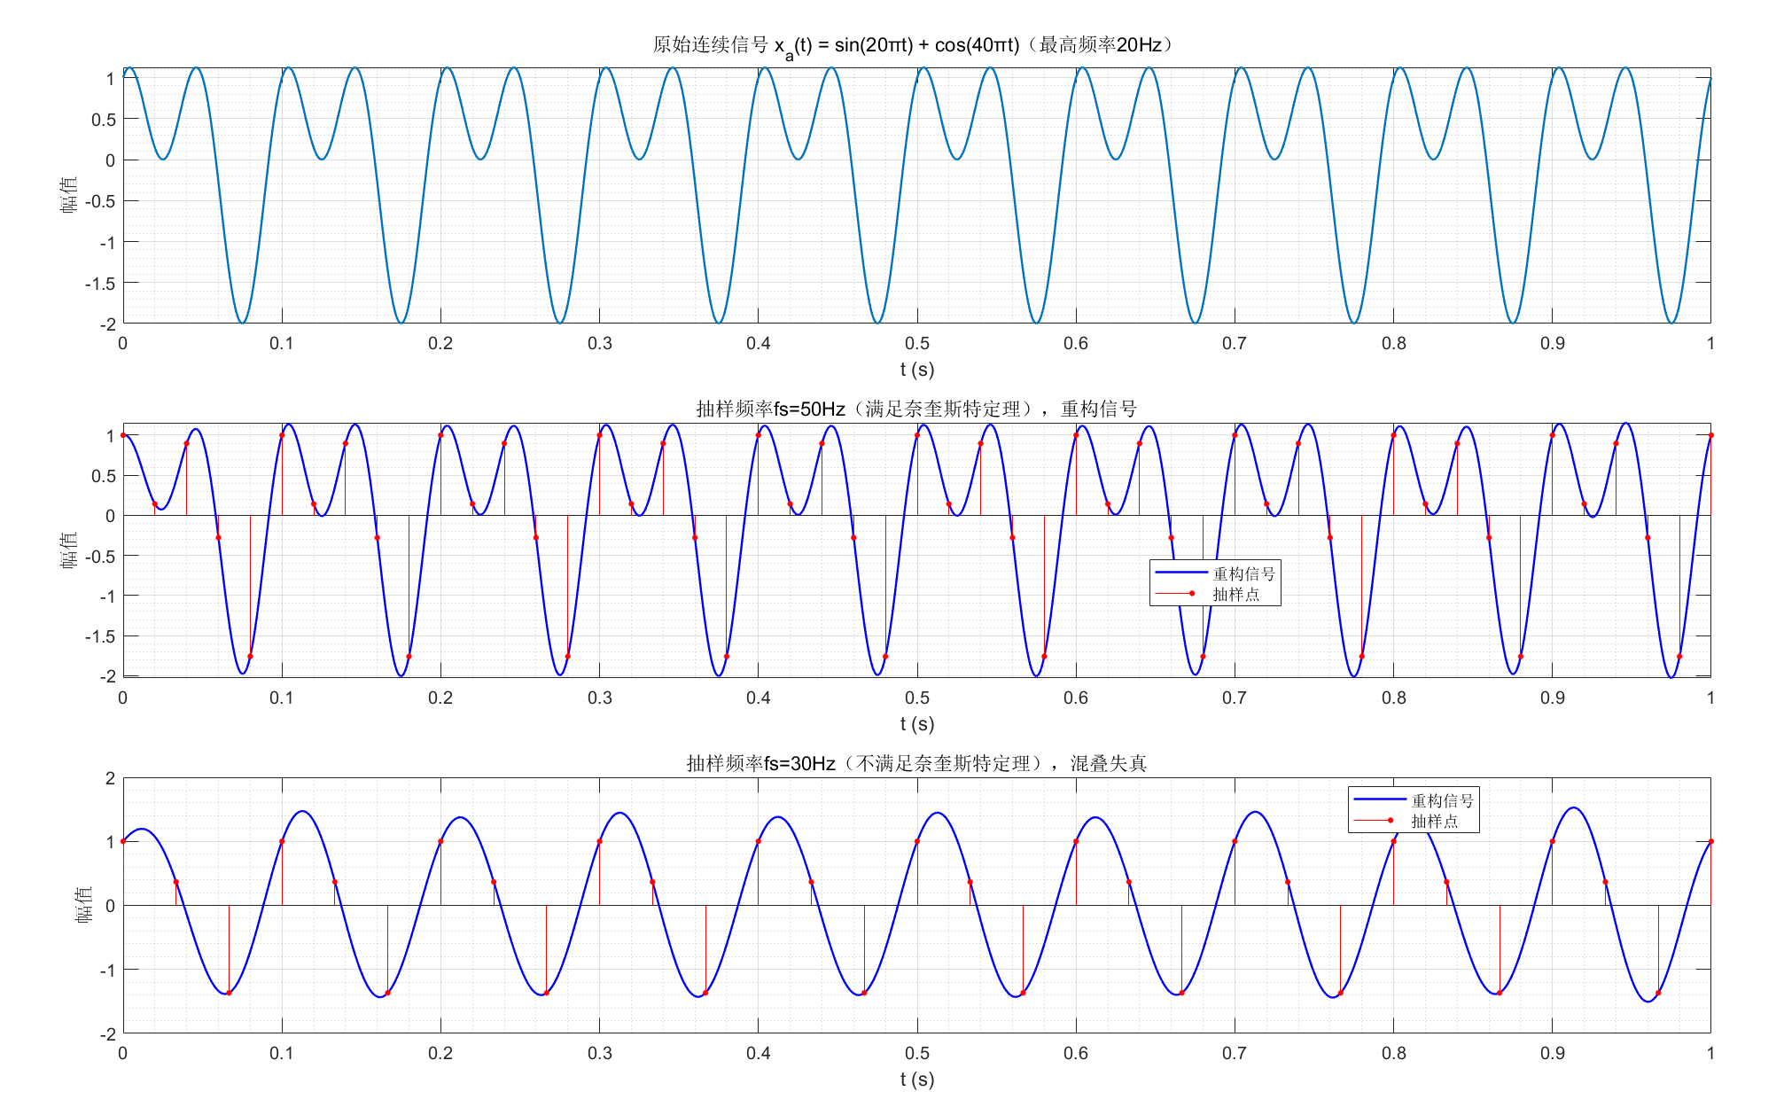
Task: Click the t (s) label under bottom plot
Action: pyautogui.click(x=916, y=1079)
